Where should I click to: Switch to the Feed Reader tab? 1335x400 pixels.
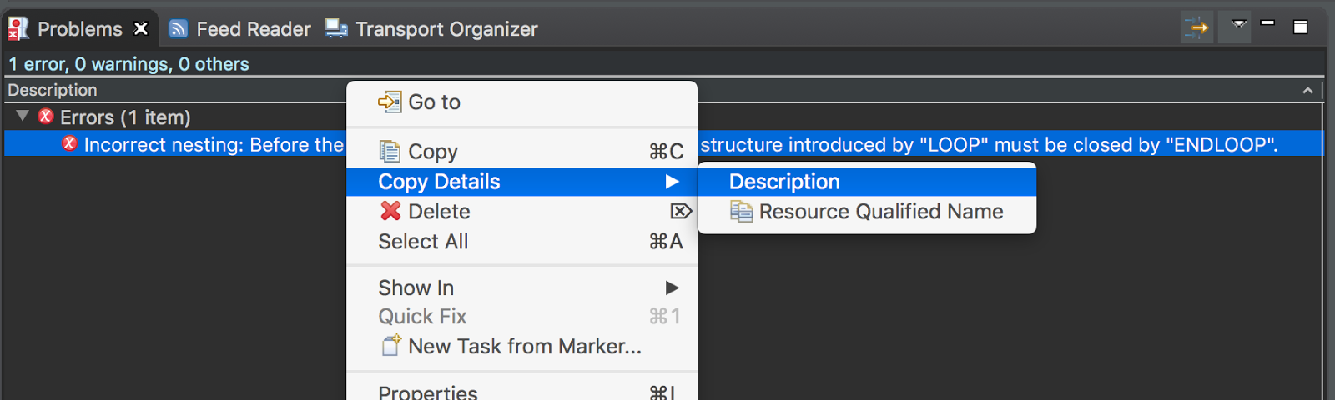[253, 29]
